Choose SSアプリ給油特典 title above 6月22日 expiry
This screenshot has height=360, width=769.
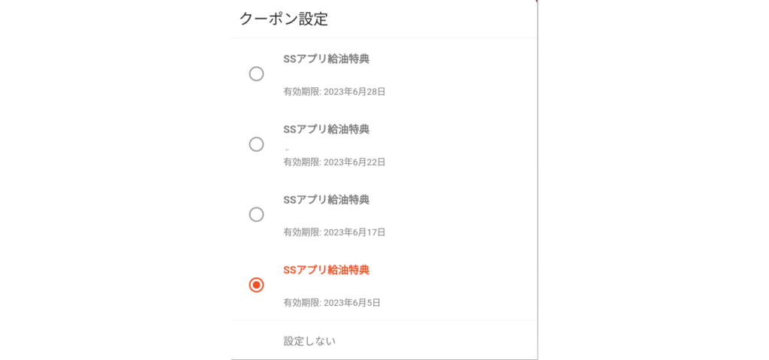coord(326,130)
